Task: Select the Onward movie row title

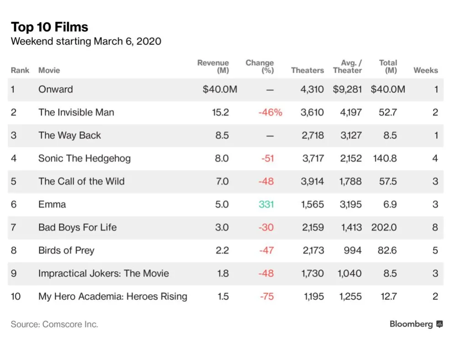Action: click(x=55, y=90)
